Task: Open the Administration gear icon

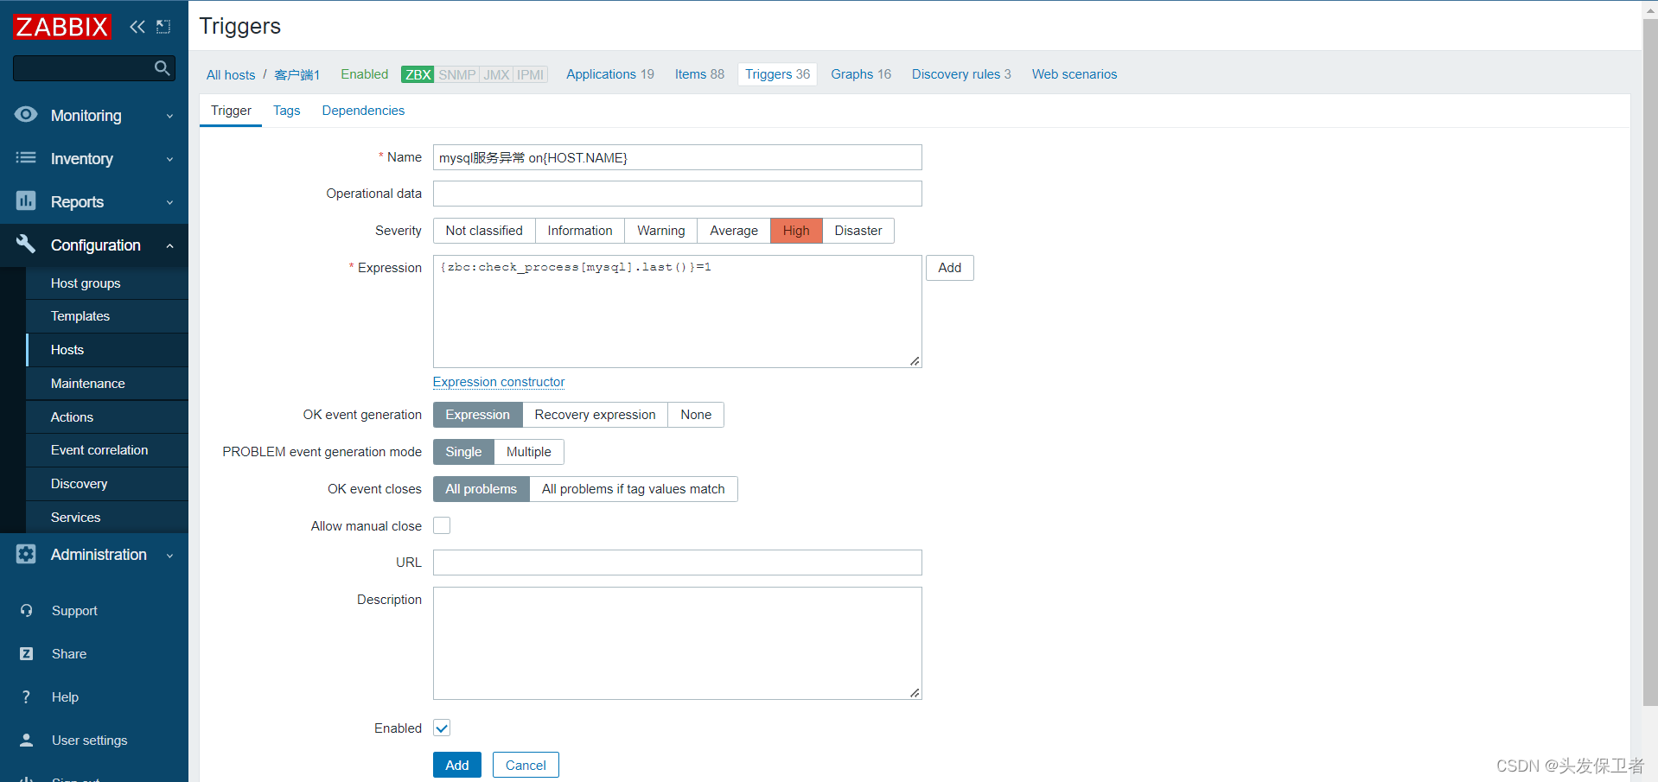Action: 26,555
